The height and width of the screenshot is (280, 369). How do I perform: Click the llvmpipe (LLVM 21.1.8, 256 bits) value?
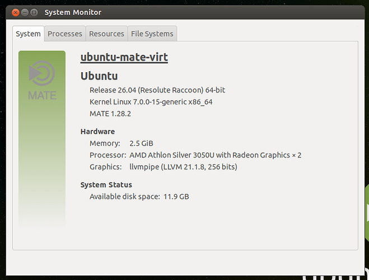point(183,167)
